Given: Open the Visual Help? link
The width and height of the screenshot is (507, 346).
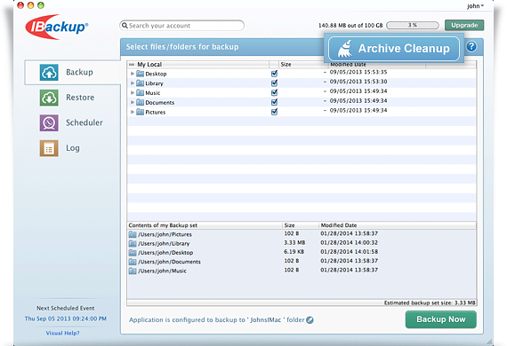Looking at the screenshot, I should [62, 333].
